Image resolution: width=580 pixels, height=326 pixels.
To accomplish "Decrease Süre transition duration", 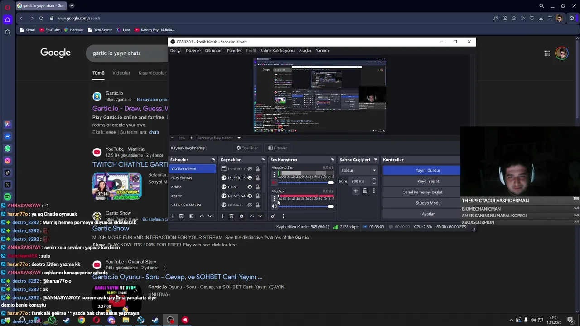I will pos(374,183).
